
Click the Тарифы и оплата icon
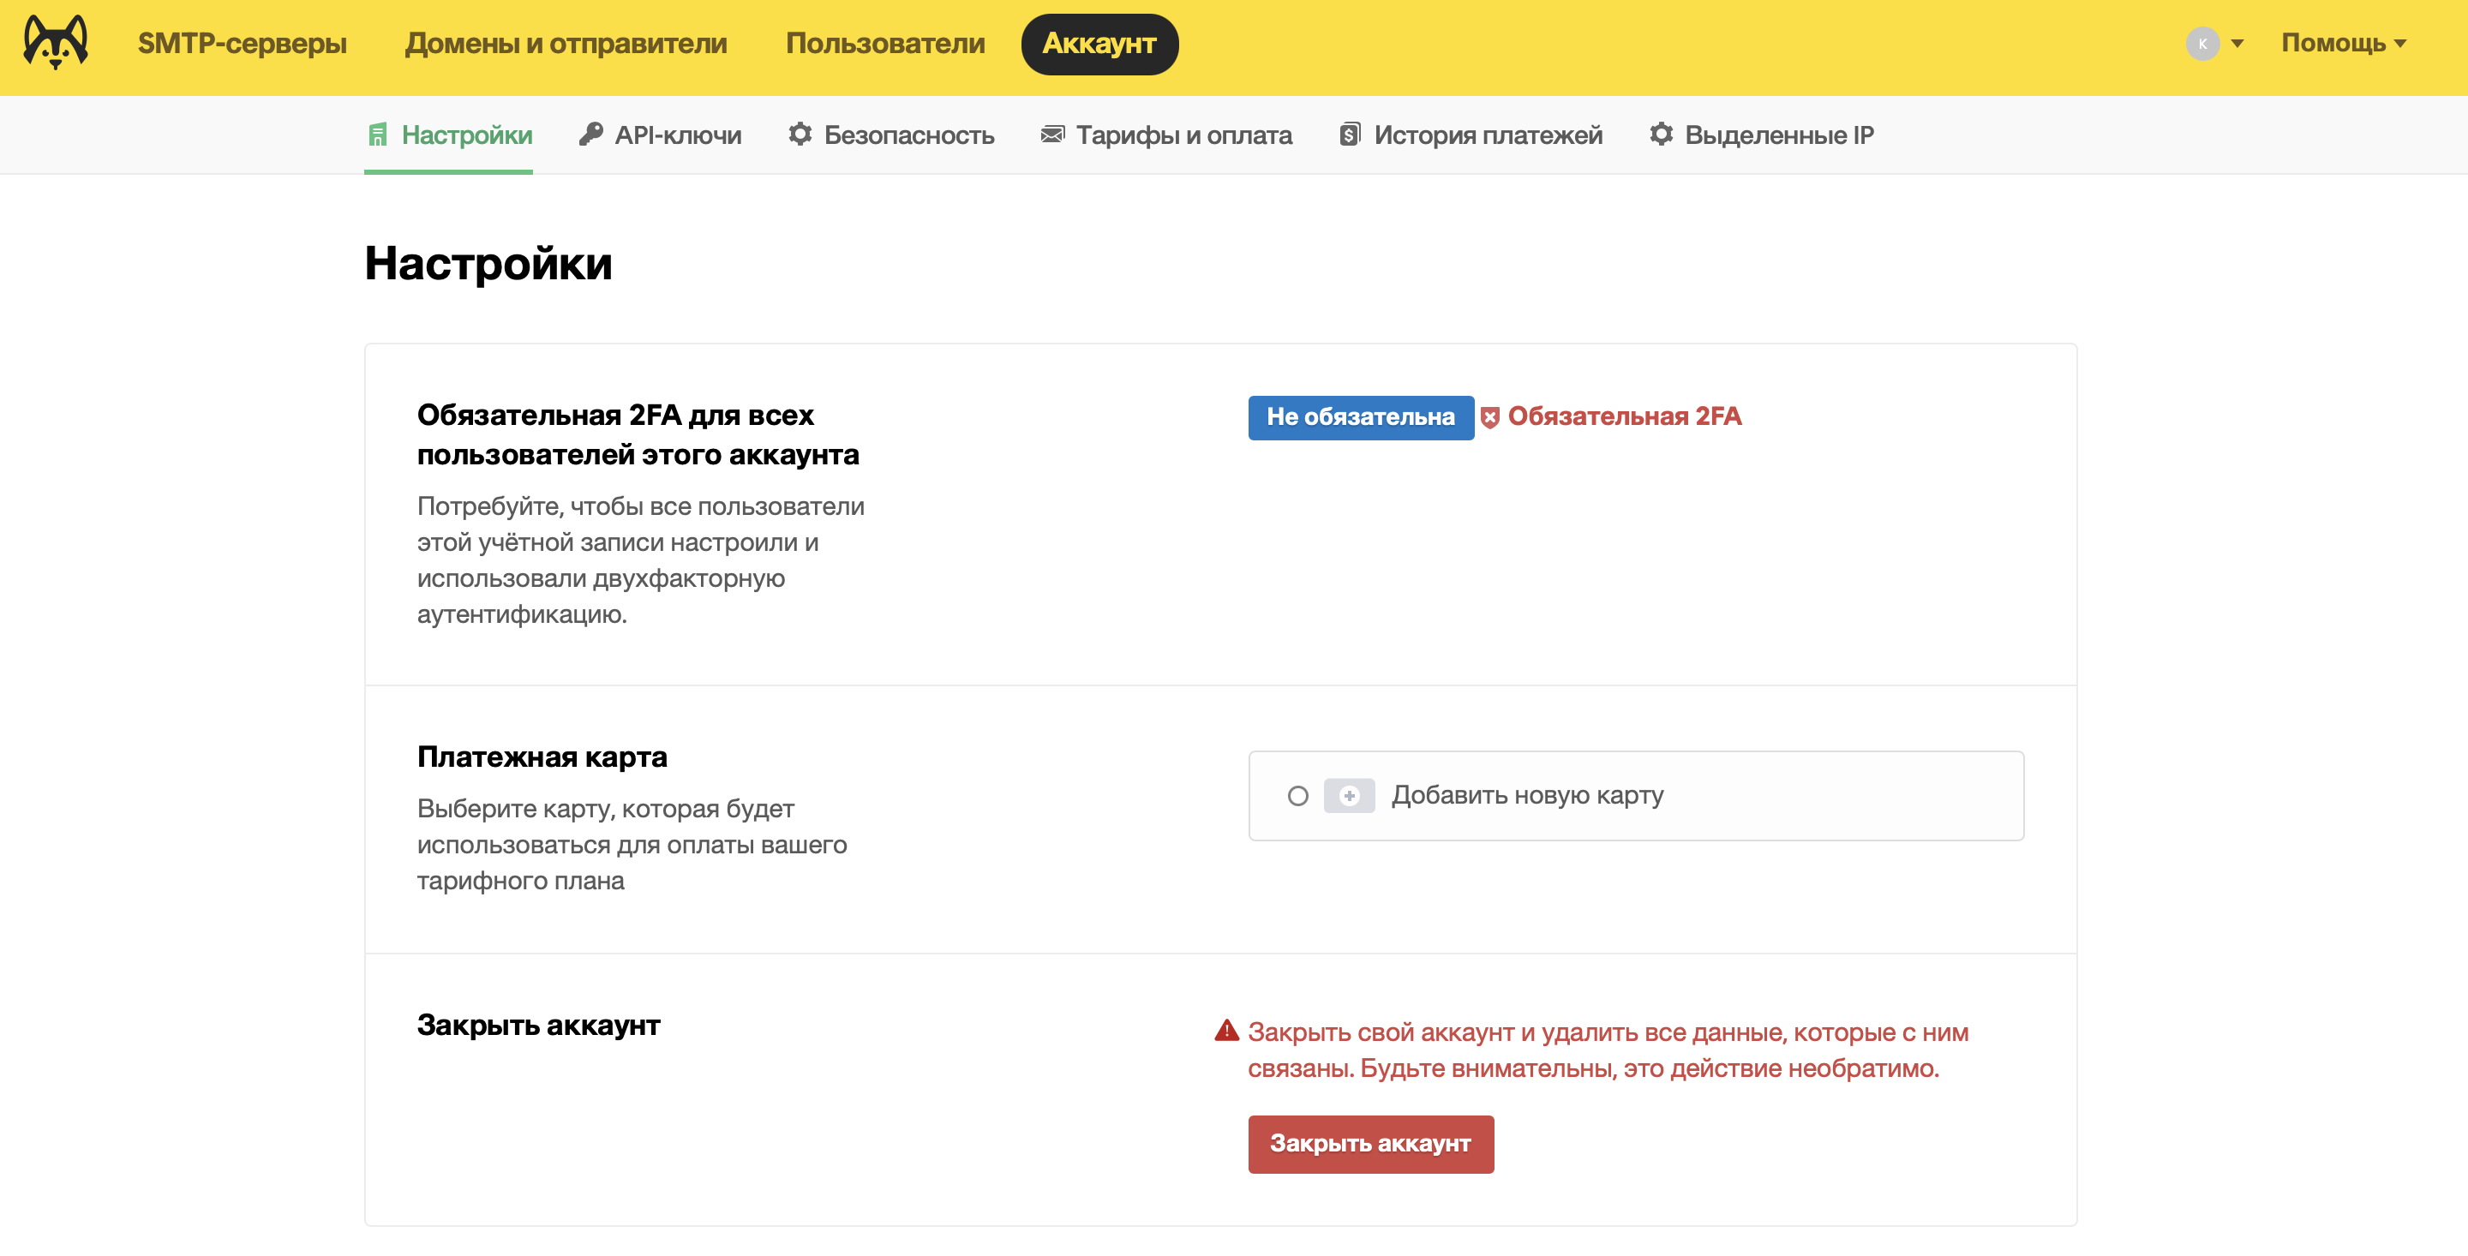(x=1052, y=135)
